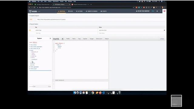Screen dimensions: 194x109
Task: Open Visual Studio Code in the Dock
Action: click(x=103, y=93)
